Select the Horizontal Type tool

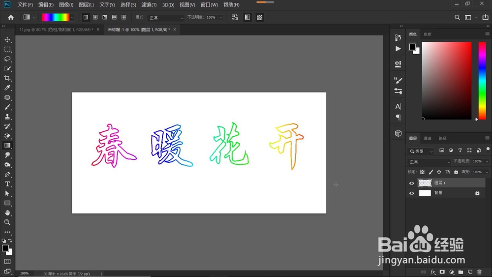(7, 184)
